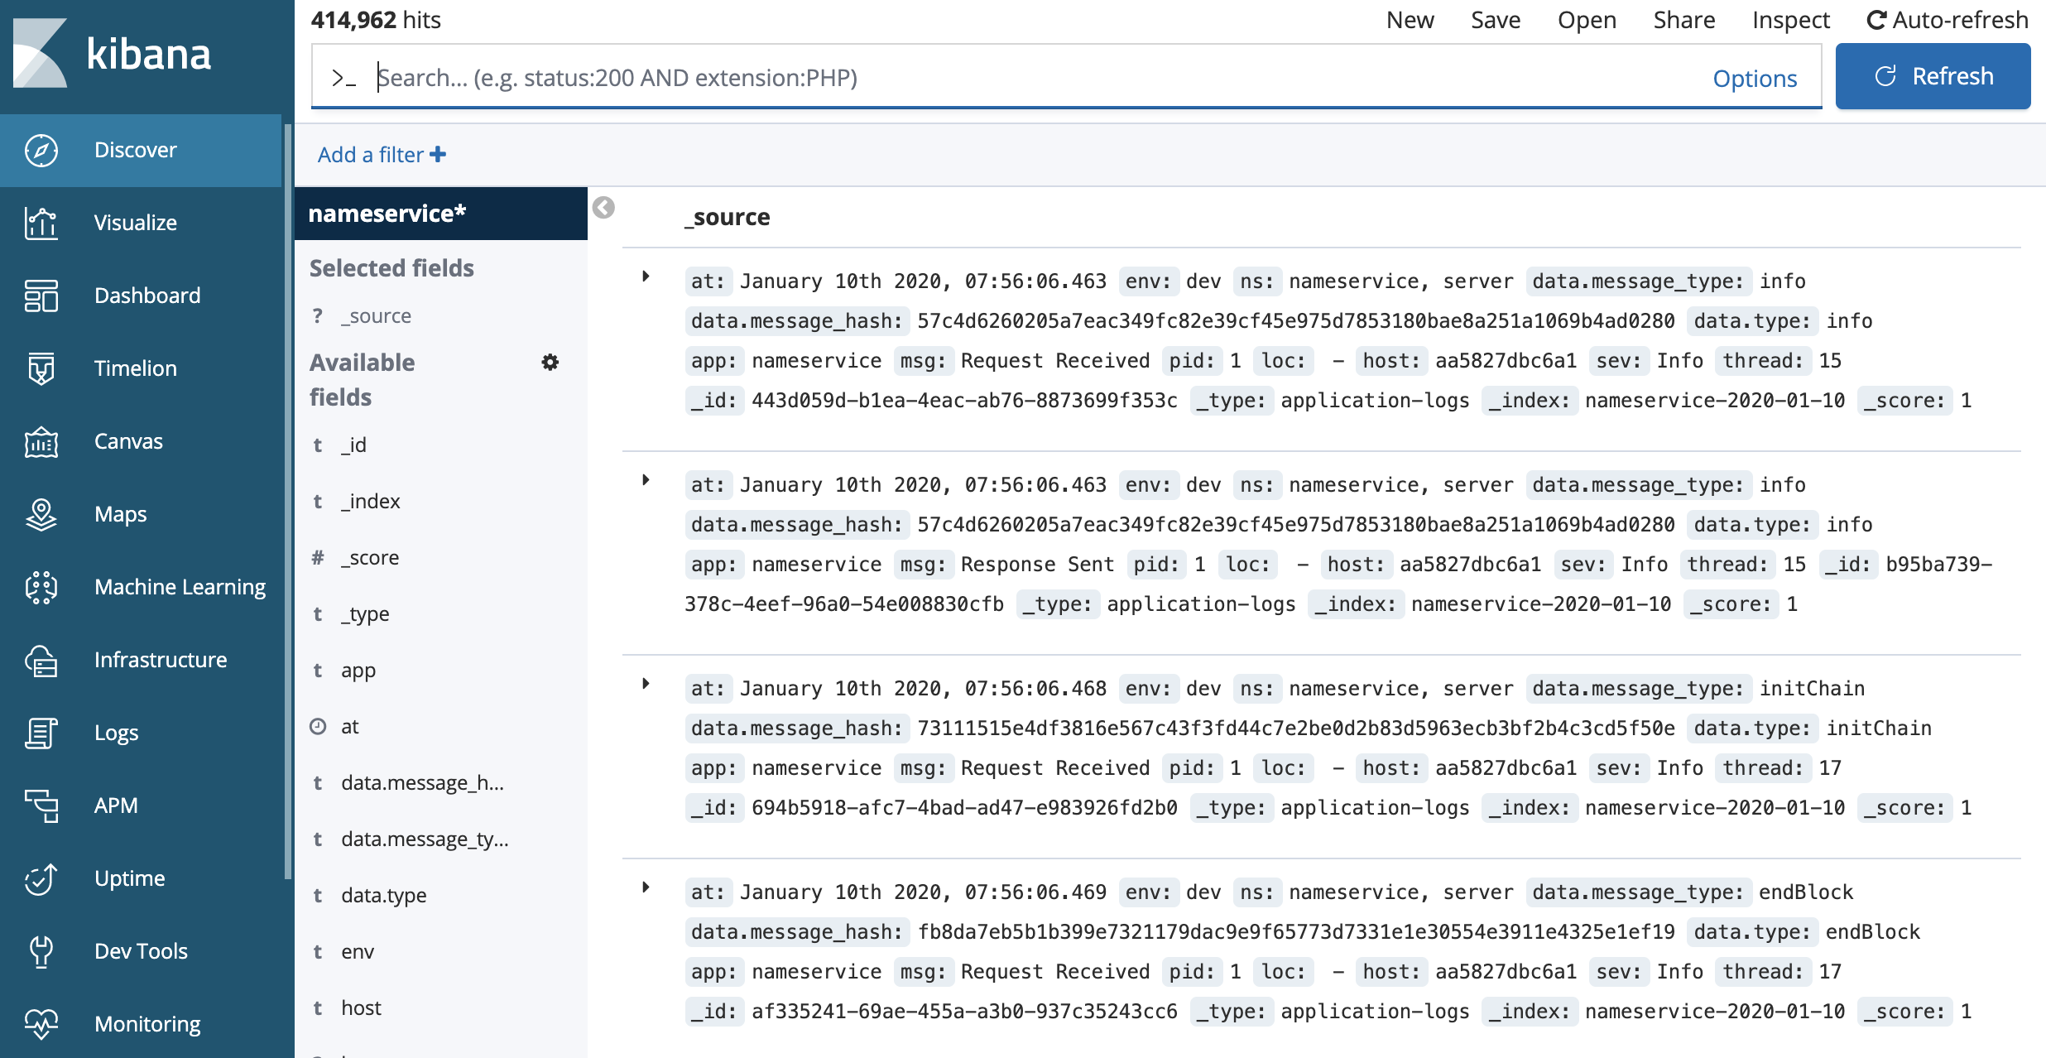Image resolution: width=2046 pixels, height=1058 pixels.
Task: Expand the initChain log entry
Action: pos(646,685)
